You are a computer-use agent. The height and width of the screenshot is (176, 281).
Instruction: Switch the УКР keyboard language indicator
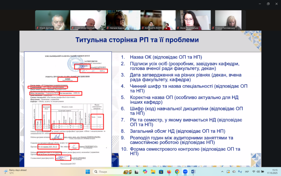coord(246,172)
